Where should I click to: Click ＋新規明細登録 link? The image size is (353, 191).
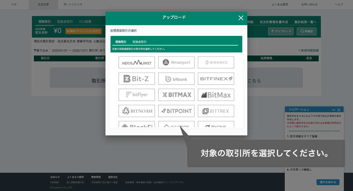coord(309,51)
